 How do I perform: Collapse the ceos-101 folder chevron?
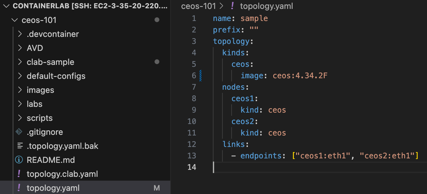[15, 20]
